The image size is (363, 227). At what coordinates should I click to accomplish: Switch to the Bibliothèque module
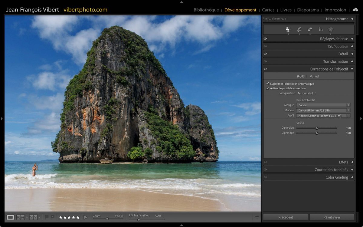[206, 10]
